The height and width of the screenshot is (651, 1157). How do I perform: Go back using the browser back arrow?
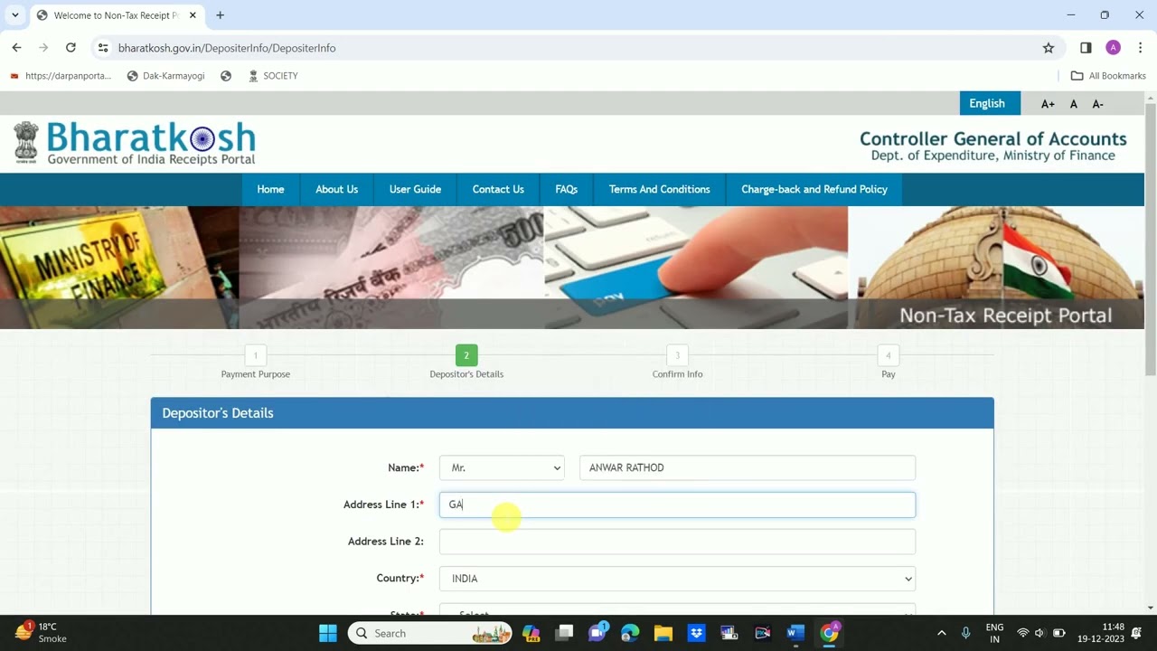pos(16,48)
